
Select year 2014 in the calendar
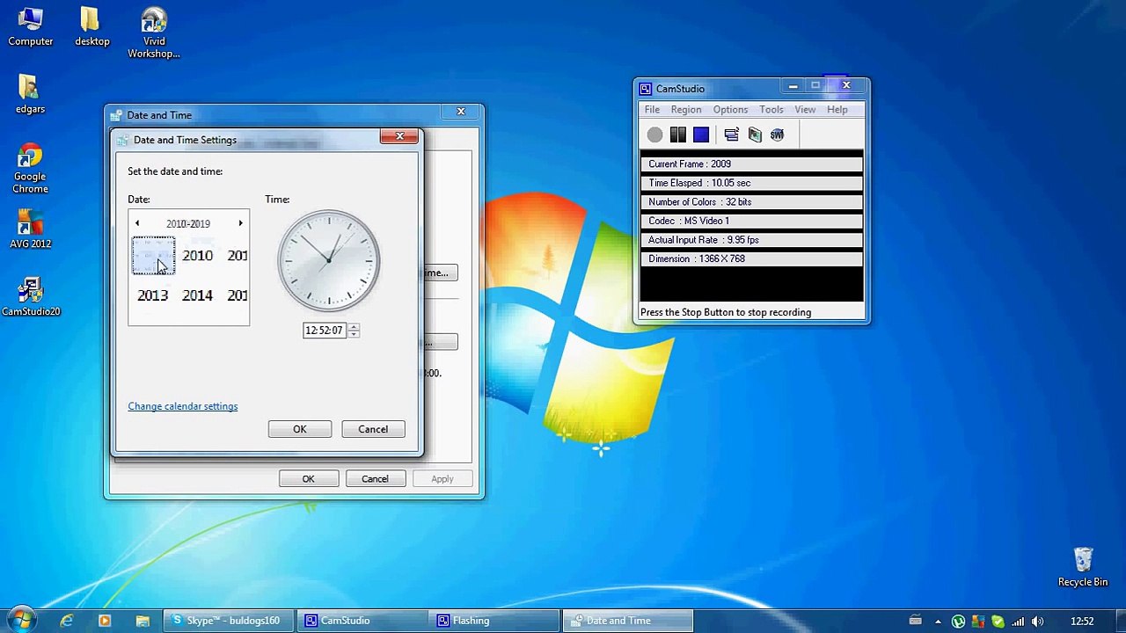click(197, 295)
